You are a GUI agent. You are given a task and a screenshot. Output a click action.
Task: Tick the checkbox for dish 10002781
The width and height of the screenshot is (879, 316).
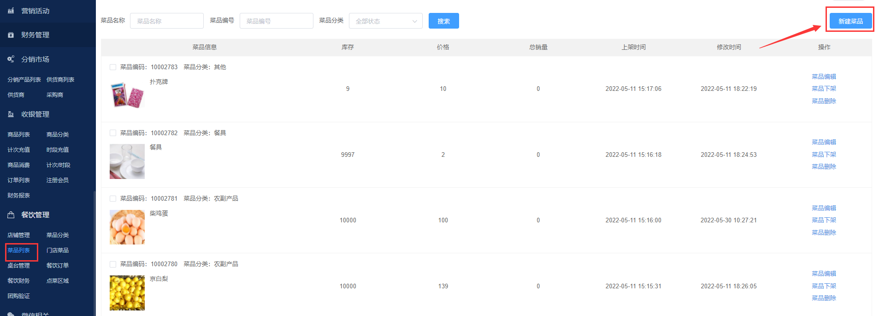pyautogui.click(x=113, y=199)
